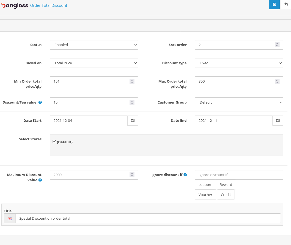Viewport: 291px width, 245px height.
Task: Expand the Customer Group dropdown
Action: [x=239, y=102]
